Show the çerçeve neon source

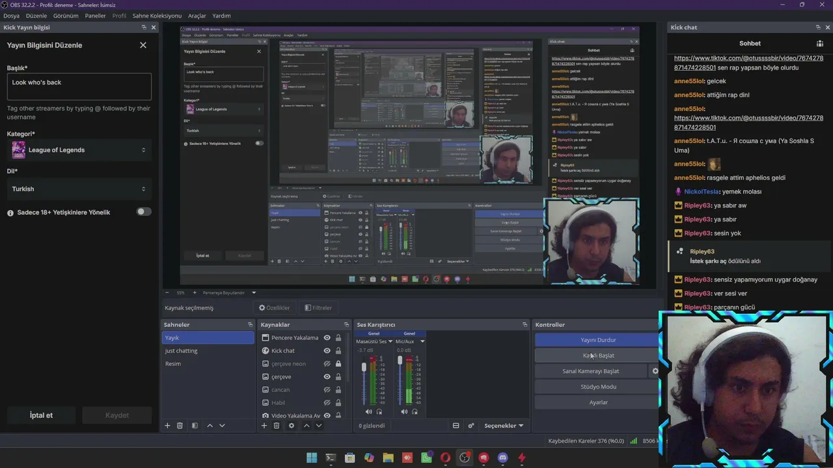coord(327,363)
